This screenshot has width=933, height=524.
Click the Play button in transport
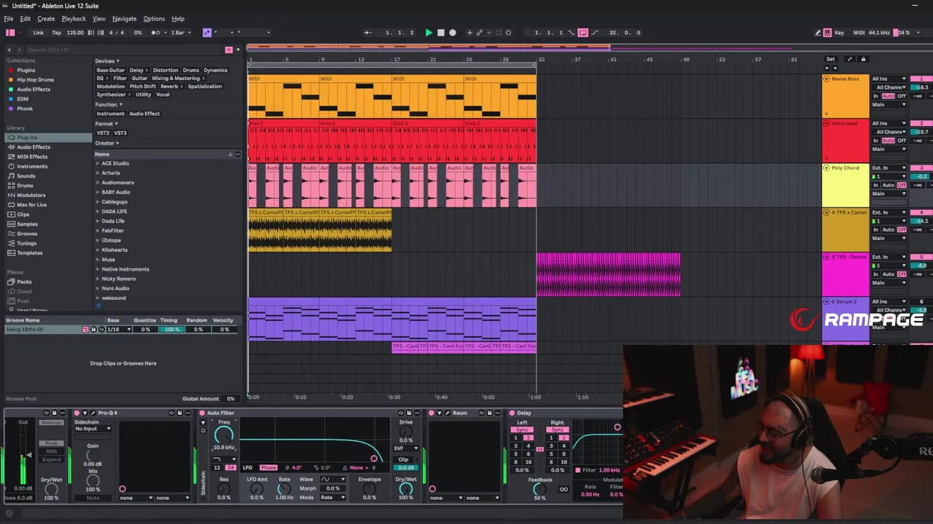pyautogui.click(x=429, y=33)
